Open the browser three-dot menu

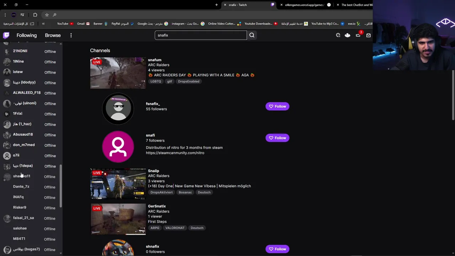(x=5, y=15)
